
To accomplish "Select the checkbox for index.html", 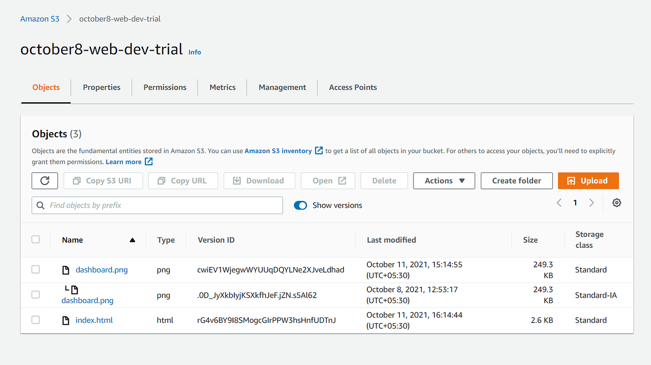I will pyautogui.click(x=36, y=320).
